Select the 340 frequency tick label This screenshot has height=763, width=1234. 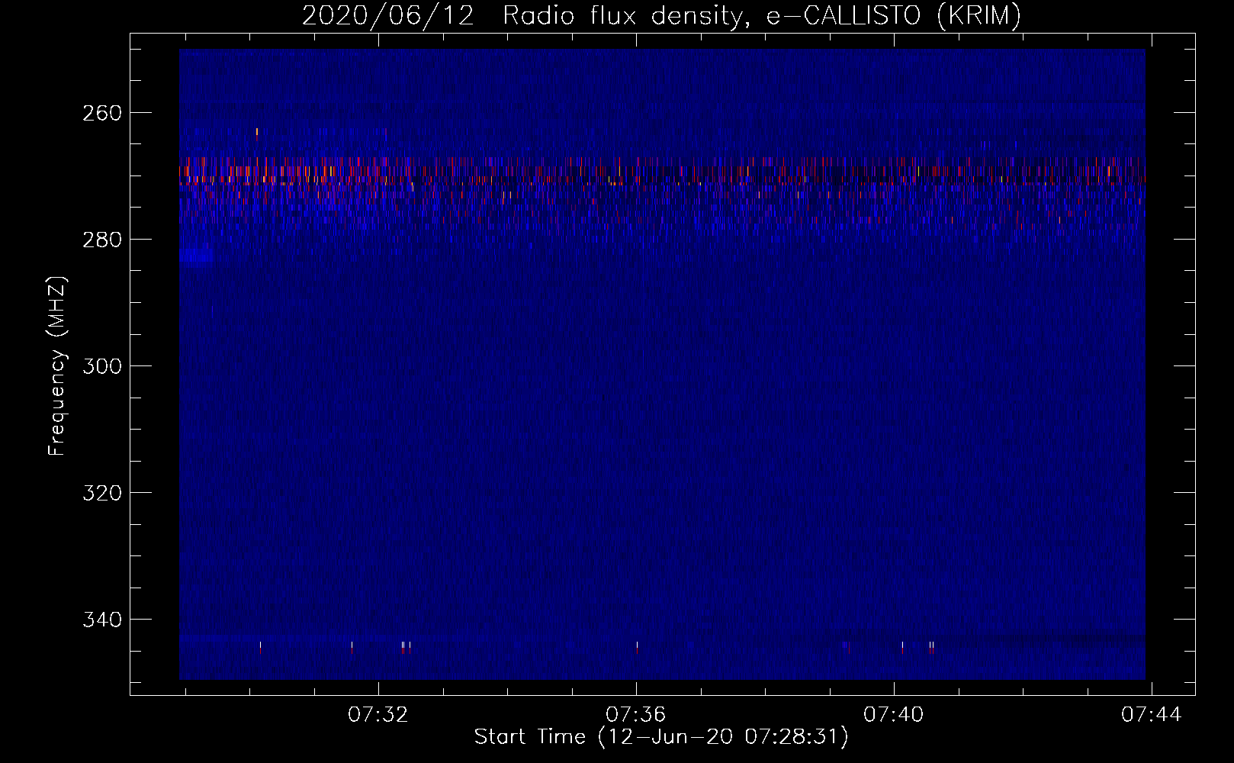(101, 620)
